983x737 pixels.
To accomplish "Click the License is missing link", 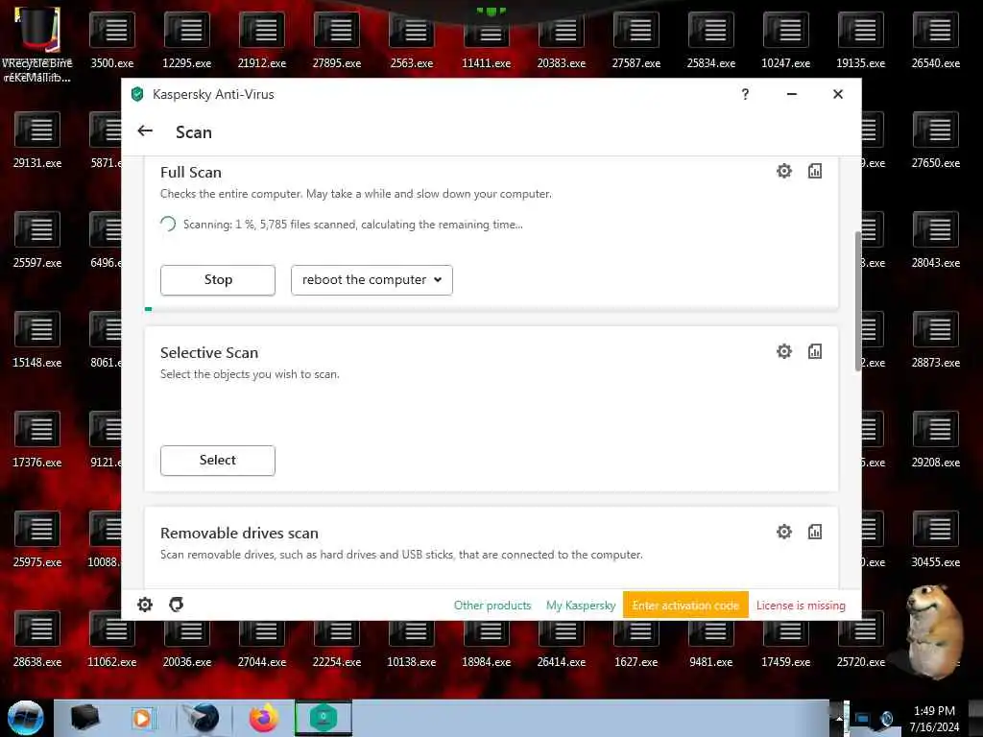I will click(801, 606).
